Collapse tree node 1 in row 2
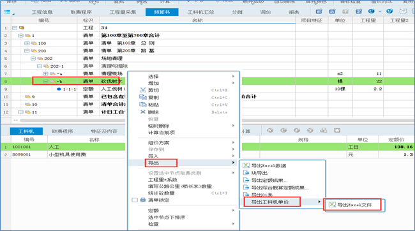Screen dimensions: 415x231 (x=20, y=35)
